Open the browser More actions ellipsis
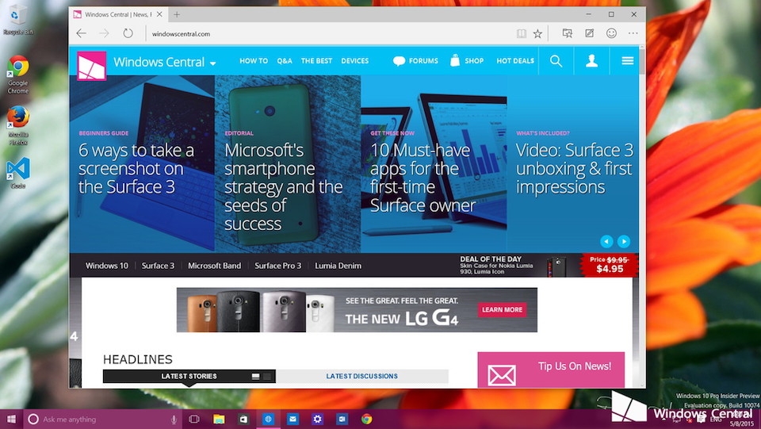This screenshot has width=761, height=429. pyautogui.click(x=633, y=33)
